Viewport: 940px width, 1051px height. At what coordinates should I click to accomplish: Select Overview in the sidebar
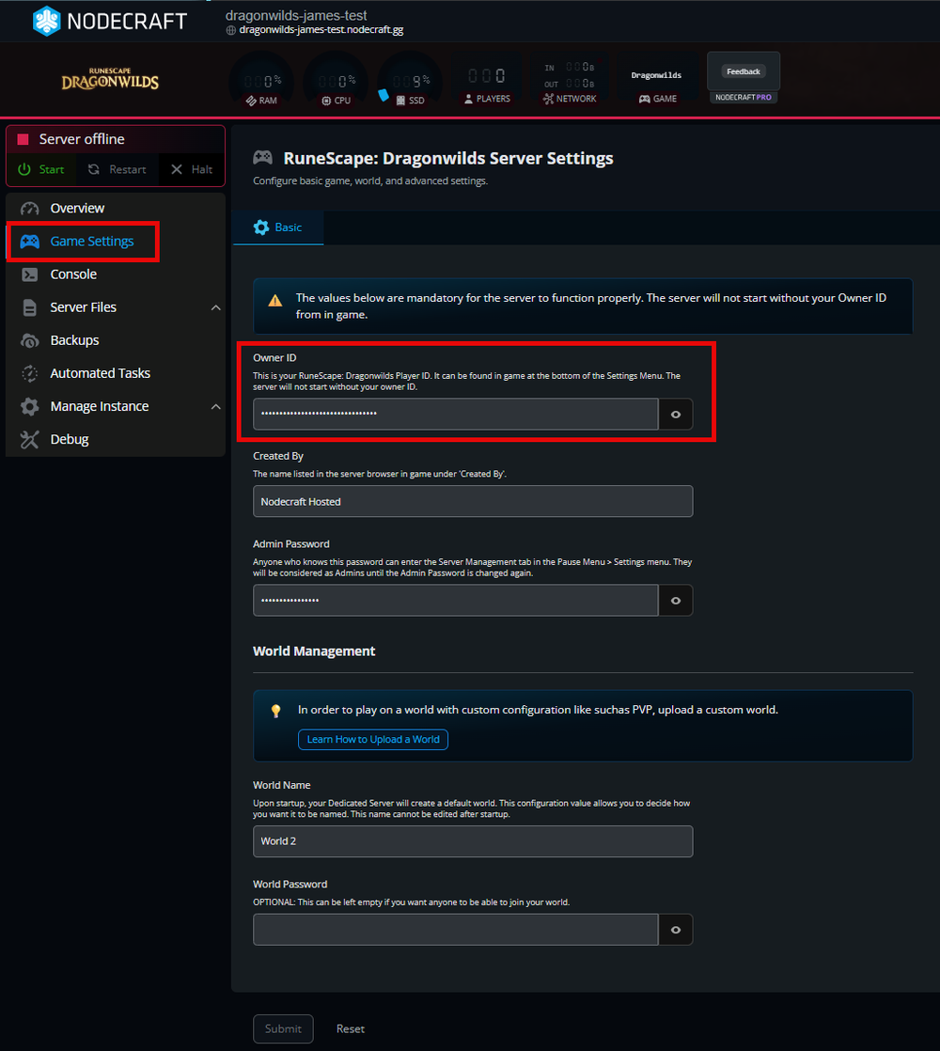click(77, 208)
